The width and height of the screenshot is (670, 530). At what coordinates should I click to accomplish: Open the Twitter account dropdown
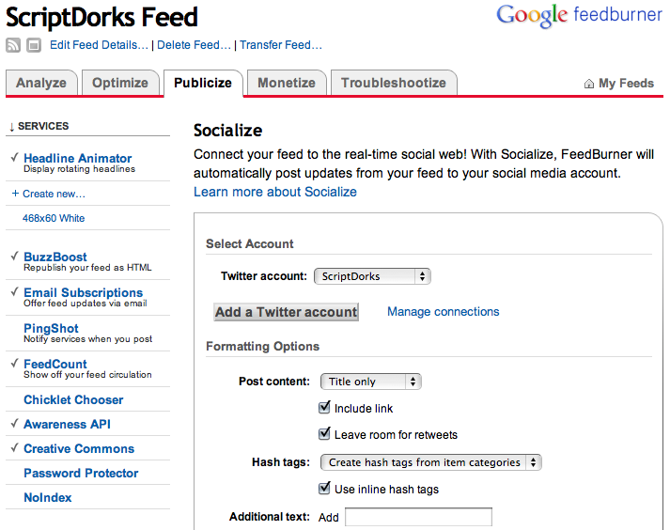pyautogui.click(x=372, y=276)
